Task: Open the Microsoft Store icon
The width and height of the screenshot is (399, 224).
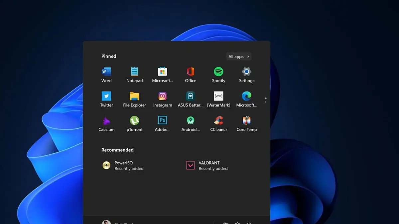Action: [162, 72]
